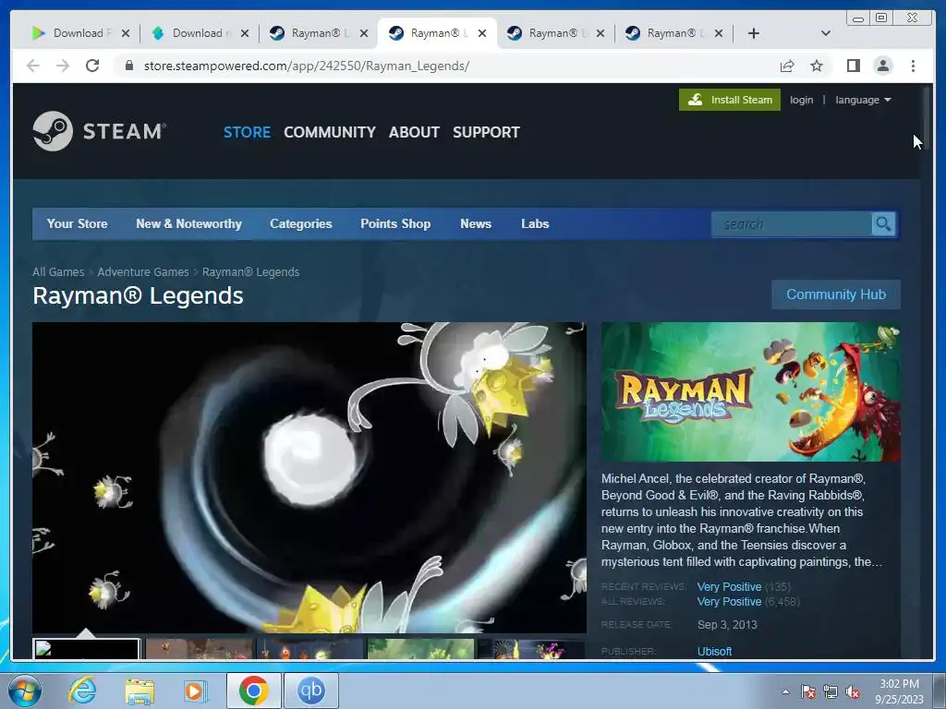The image size is (946, 709).
Task: Reload the page with the refresh icon
Action: click(x=92, y=66)
